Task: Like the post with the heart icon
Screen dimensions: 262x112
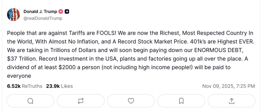Action: [131, 101]
